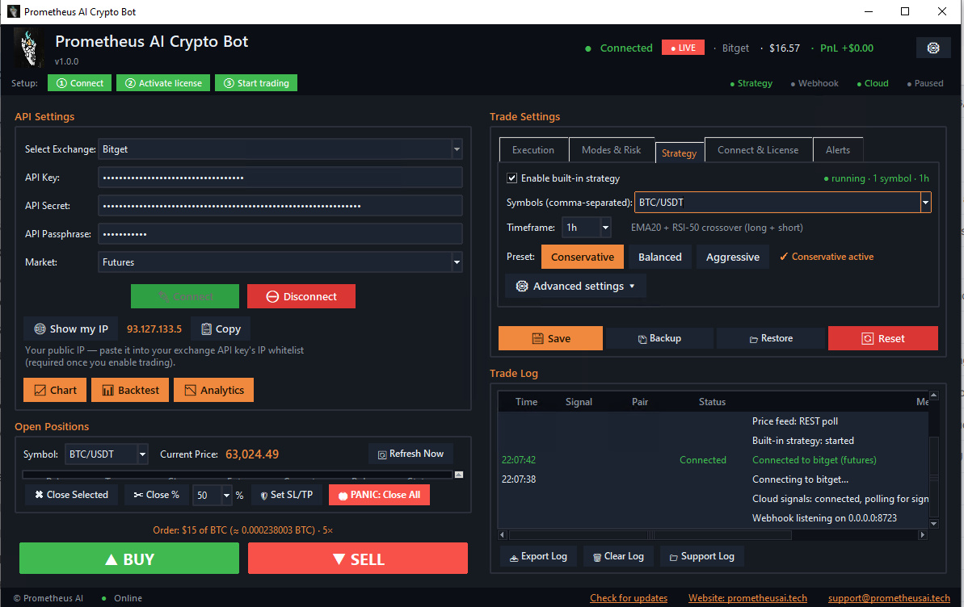The height and width of the screenshot is (607, 964).
Task: Click Check for updates link
Action: (x=629, y=598)
